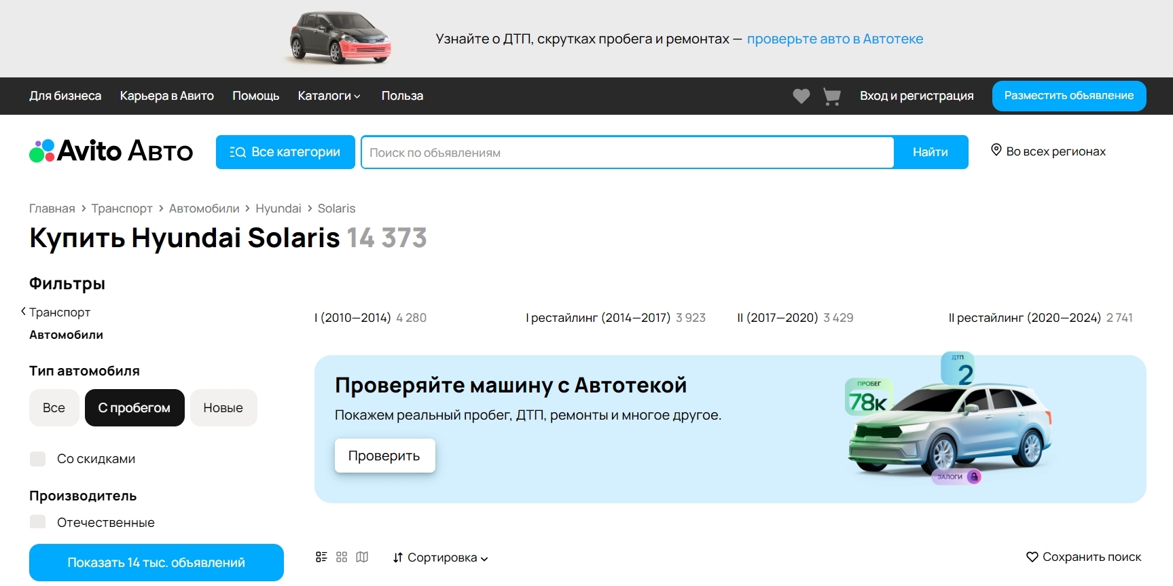Open Все категории menu
Screen dimensions: 1173x586
285,152
